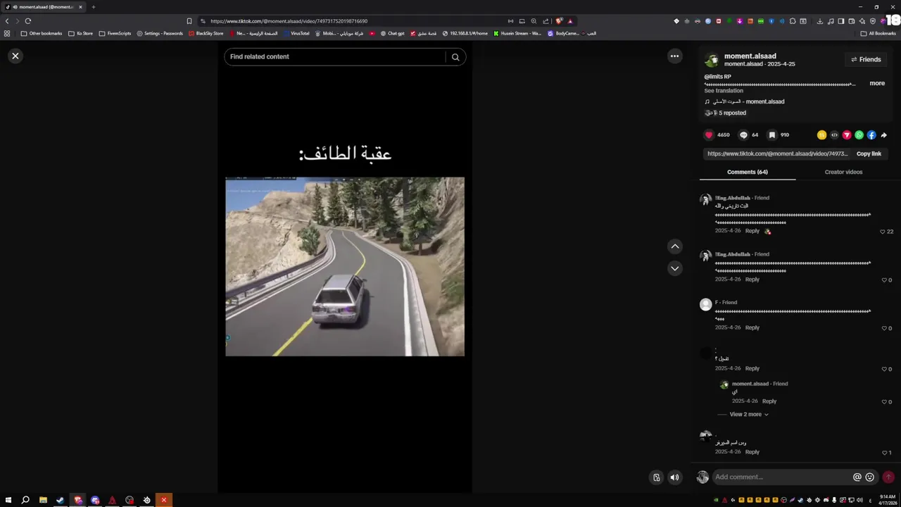Go to the next video with down arrow
Viewport: 901px width, 507px height.
point(674,268)
